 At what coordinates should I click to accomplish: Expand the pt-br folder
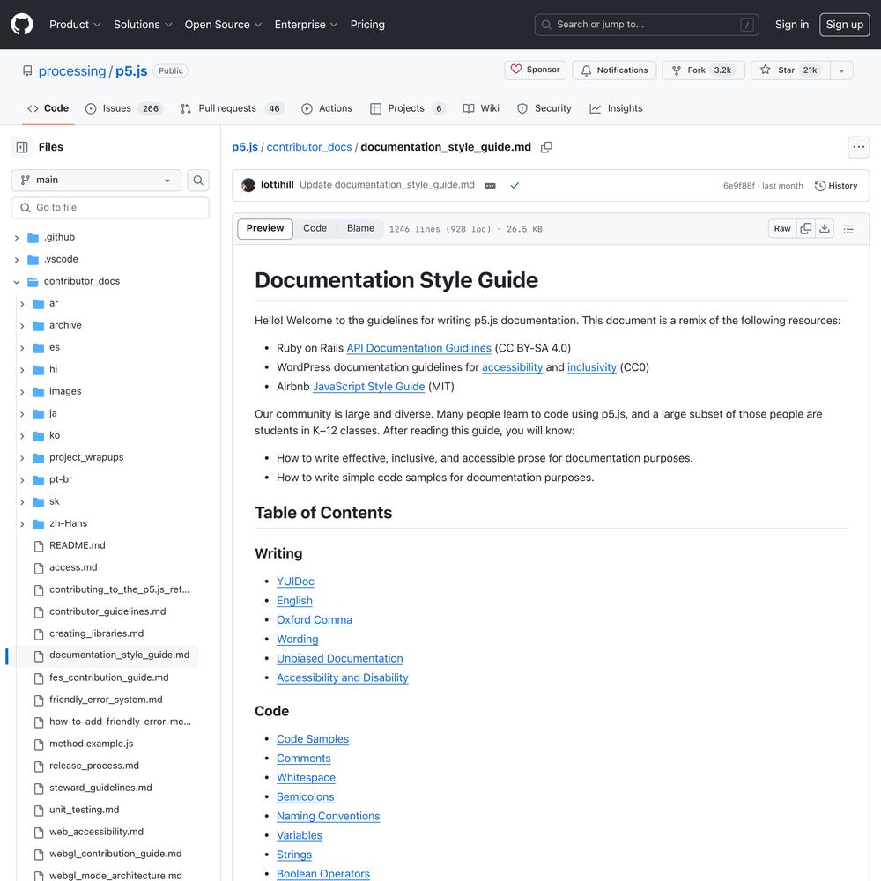coord(23,480)
